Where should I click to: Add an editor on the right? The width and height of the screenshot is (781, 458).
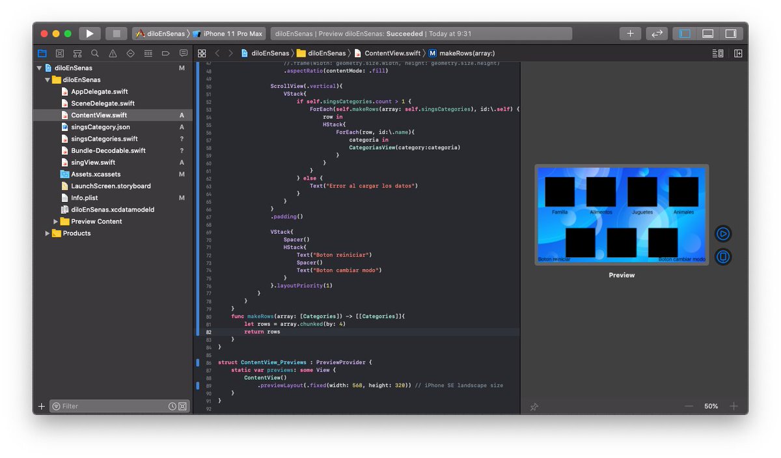click(x=738, y=53)
